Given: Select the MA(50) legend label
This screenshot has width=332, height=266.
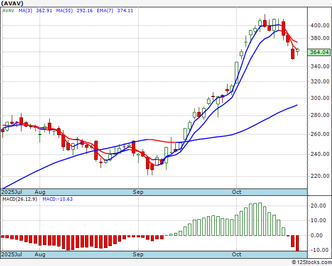Looking at the screenshot, I should [x=64, y=11].
